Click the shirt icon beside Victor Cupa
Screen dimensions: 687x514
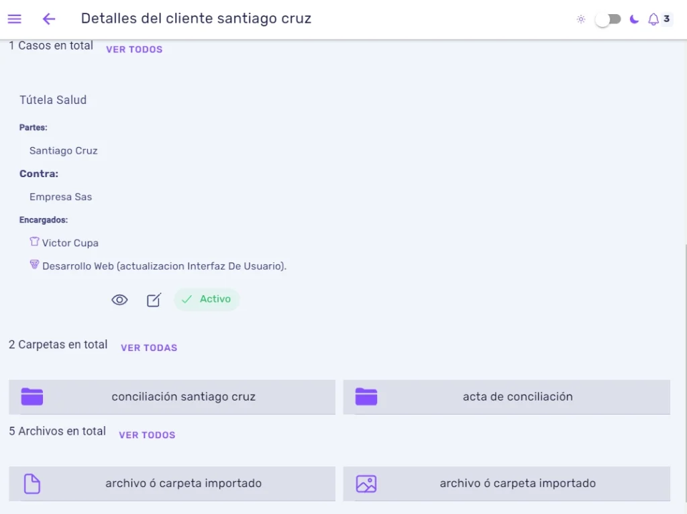[34, 242]
